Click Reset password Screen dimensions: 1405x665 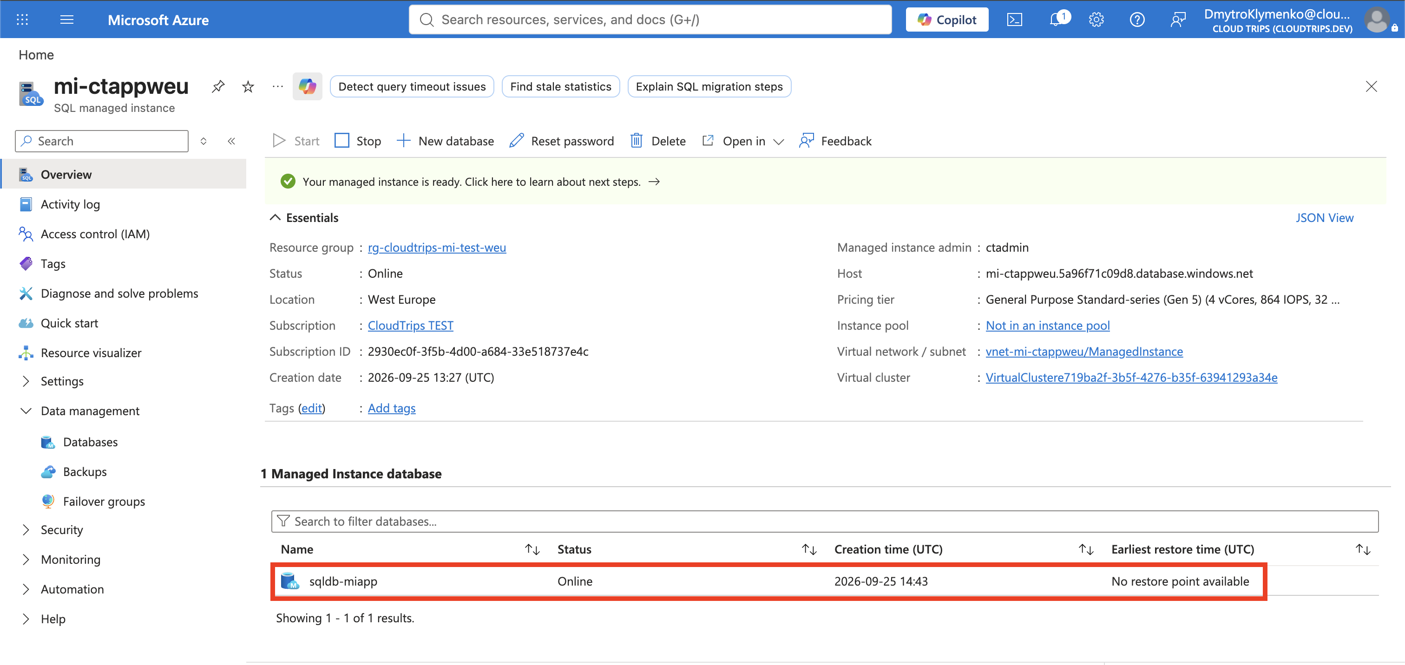tap(561, 141)
